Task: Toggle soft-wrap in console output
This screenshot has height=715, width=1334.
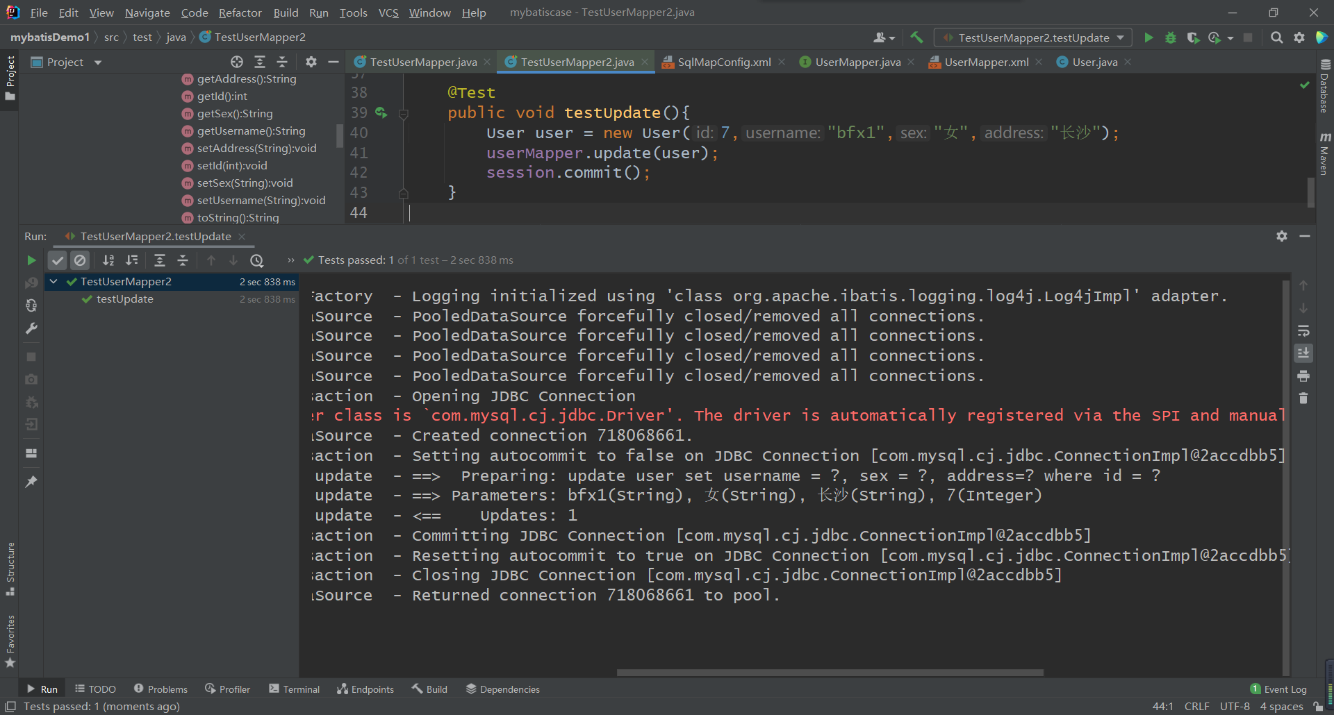Action: pos(1303,331)
